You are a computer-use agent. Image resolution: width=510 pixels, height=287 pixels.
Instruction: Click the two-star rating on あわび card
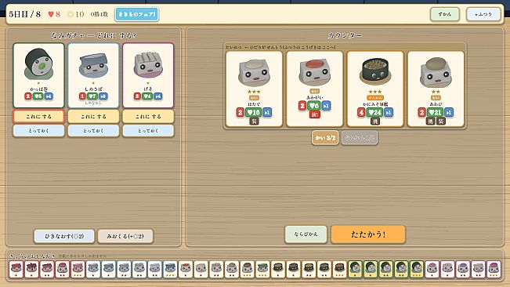point(436,92)
